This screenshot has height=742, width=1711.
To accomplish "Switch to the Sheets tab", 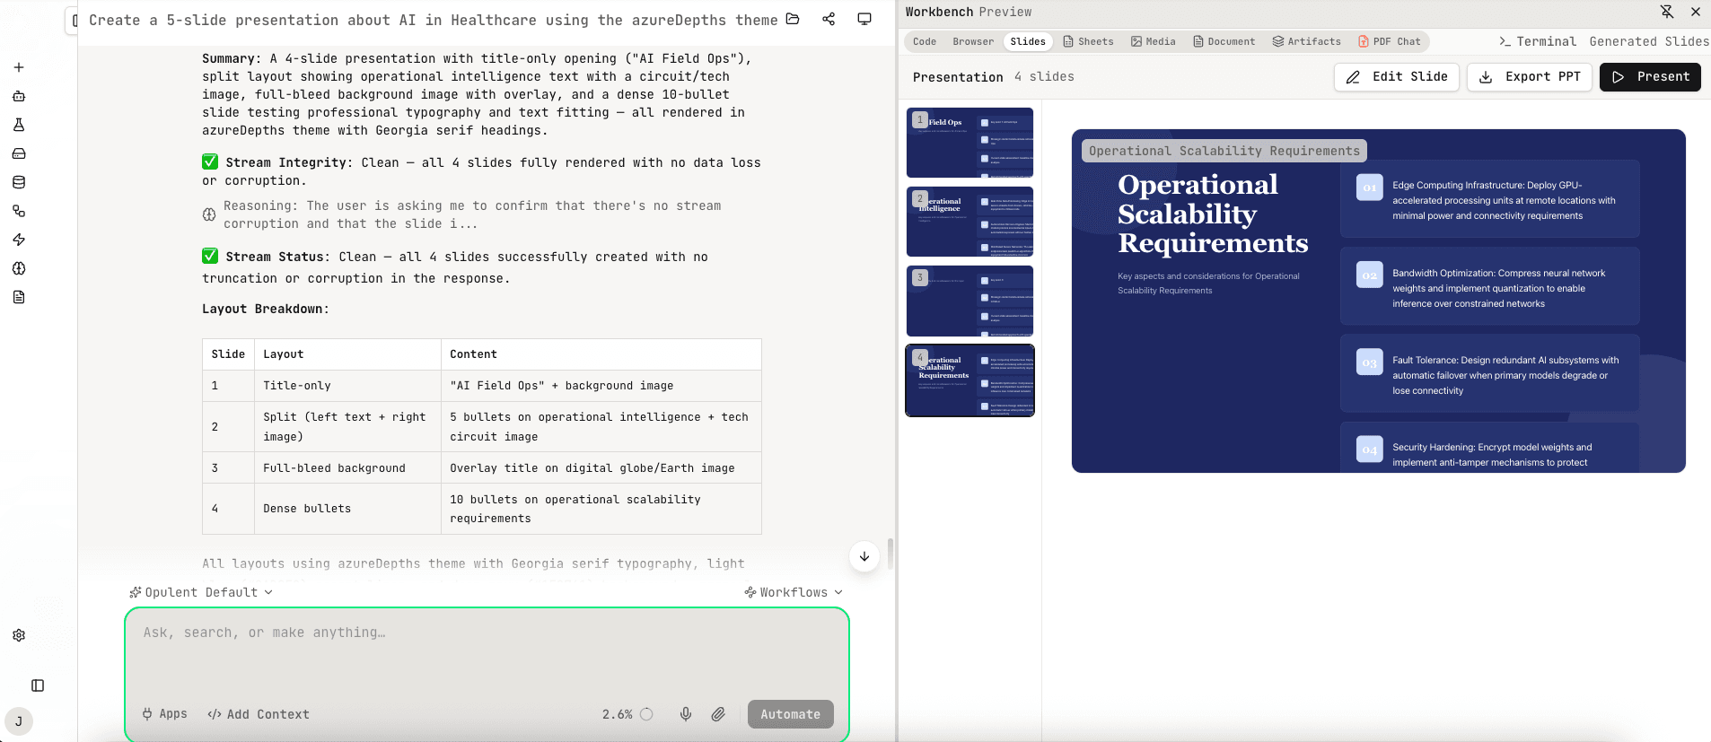I will coord(1088,41).
